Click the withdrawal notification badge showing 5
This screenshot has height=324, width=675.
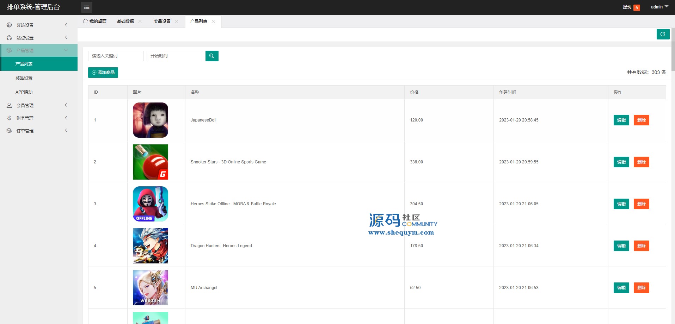click(x=637, y=8)
